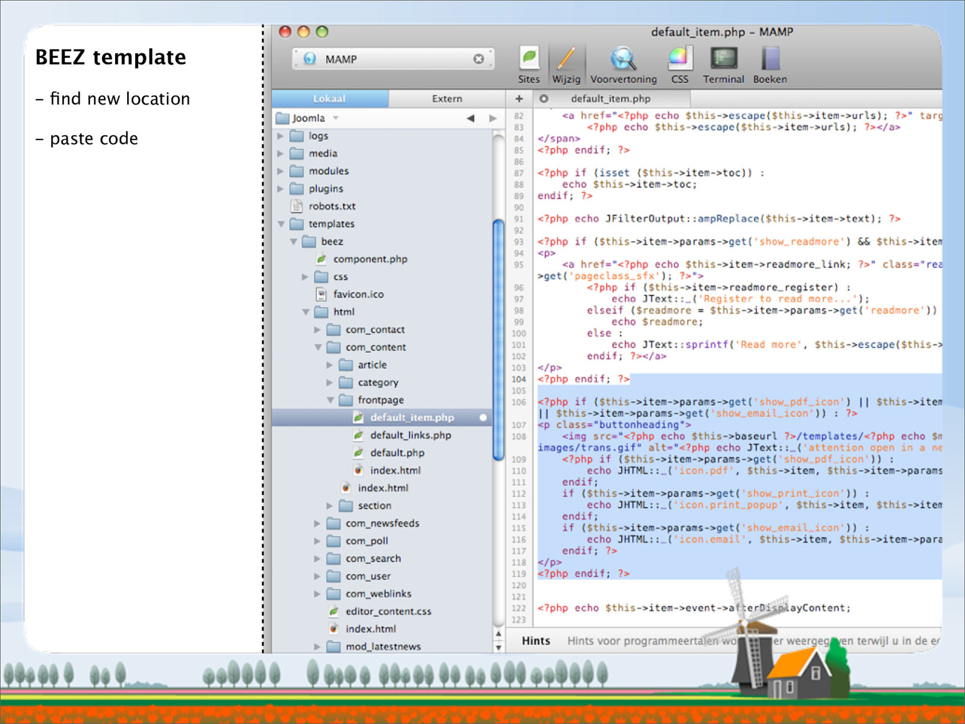Place cursor on JFilterOutput::ampReplace line
Viewport: 965px width, 724px height.
719,219
